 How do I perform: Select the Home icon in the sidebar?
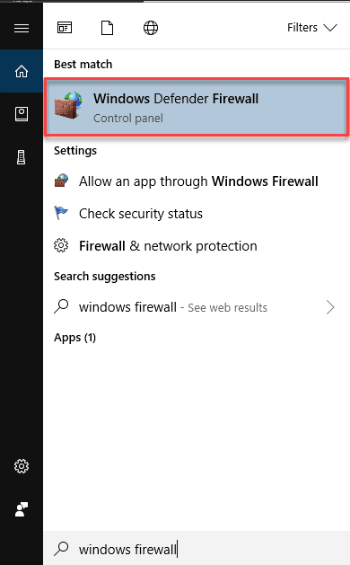pyautogui.click(x=22, y=71)
